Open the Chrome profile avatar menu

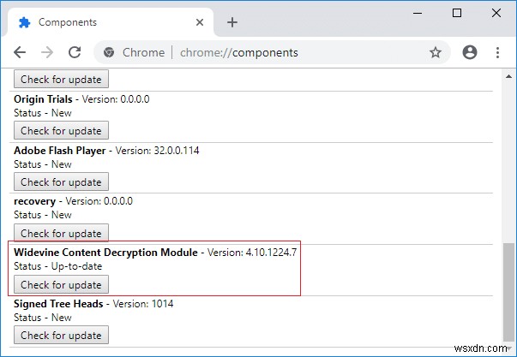point(470,52)
